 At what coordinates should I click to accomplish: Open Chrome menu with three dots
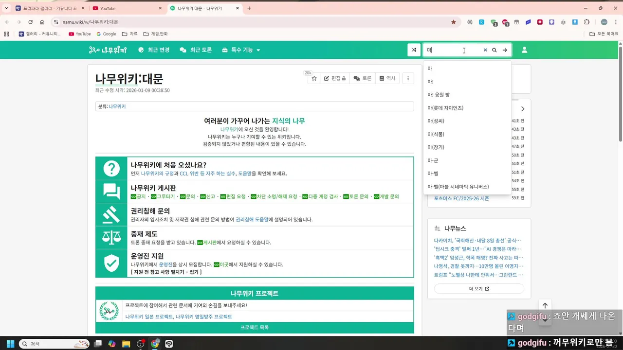click(616, 22)
